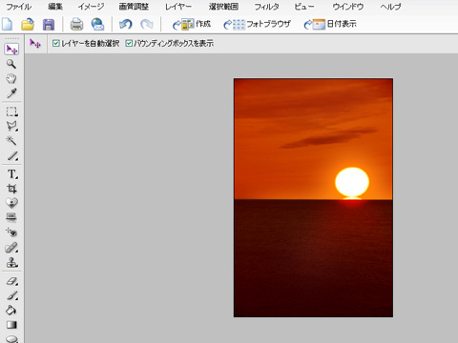Select the Straighten tool
This screenshot has width=458, height=343.
tap(11, 217)
